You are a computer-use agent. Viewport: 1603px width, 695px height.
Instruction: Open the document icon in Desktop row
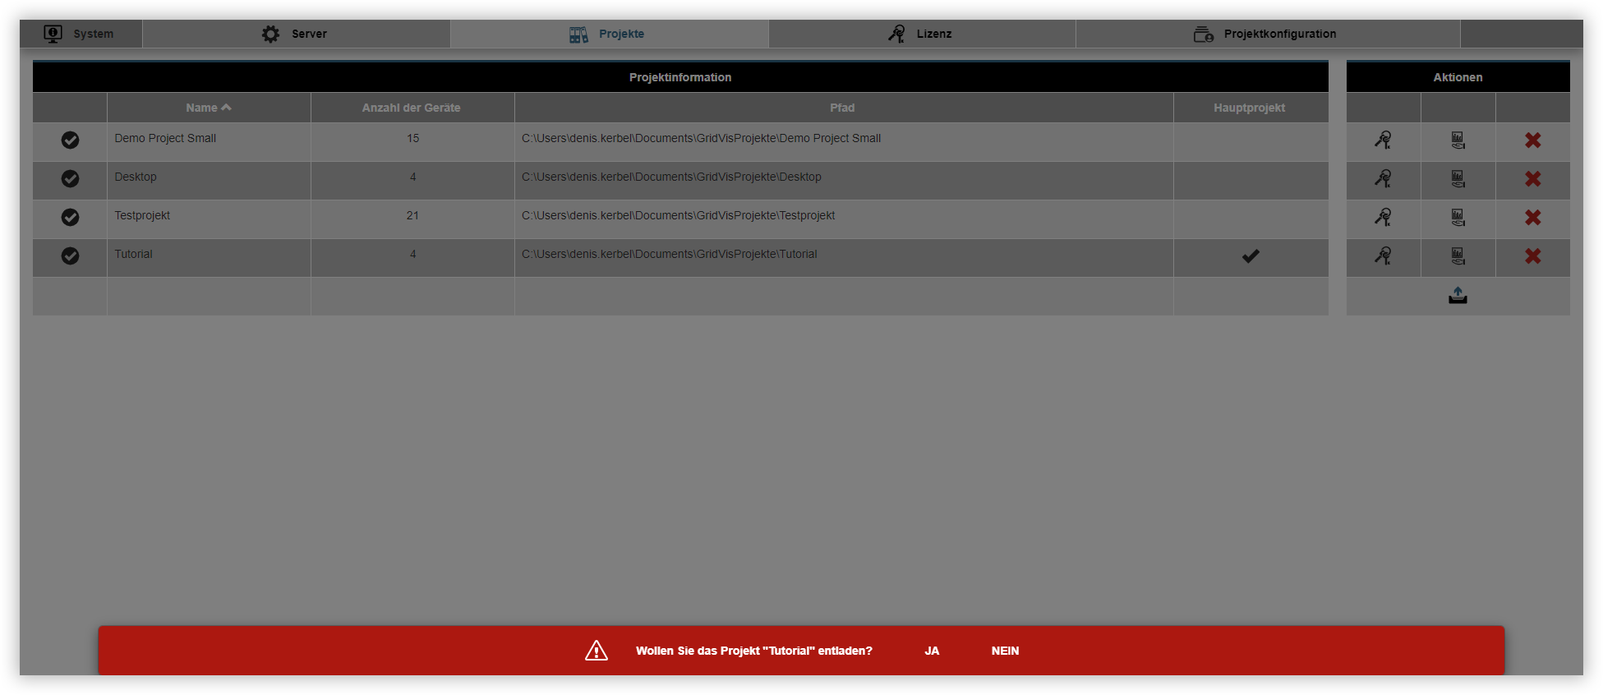coord(1458,179)
